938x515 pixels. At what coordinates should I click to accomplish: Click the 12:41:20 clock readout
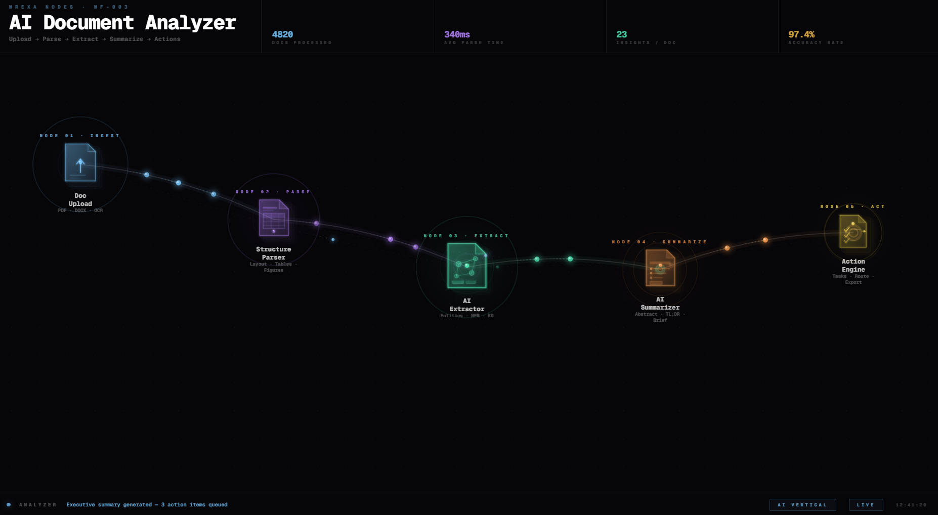point(911,504)
